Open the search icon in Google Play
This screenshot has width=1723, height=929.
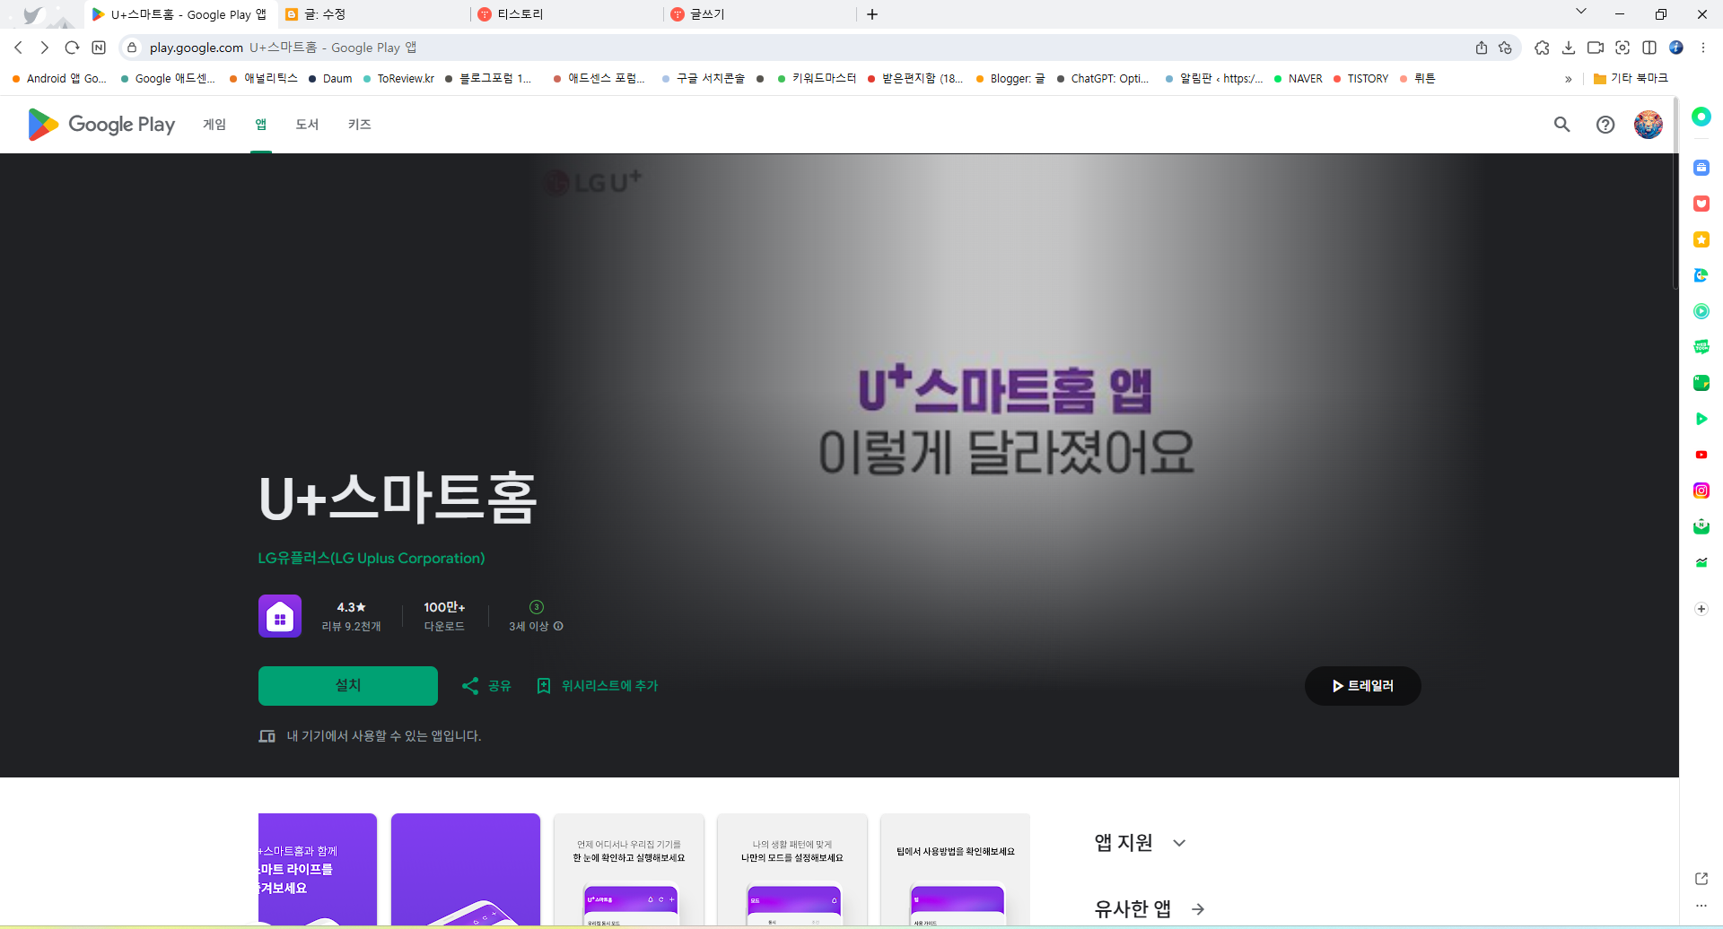pyautogui.click(x=1561, y=125)
